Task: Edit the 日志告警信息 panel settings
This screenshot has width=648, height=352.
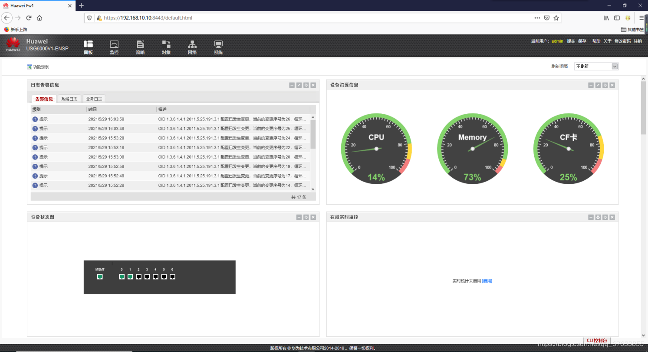Action: coord(299,85)
